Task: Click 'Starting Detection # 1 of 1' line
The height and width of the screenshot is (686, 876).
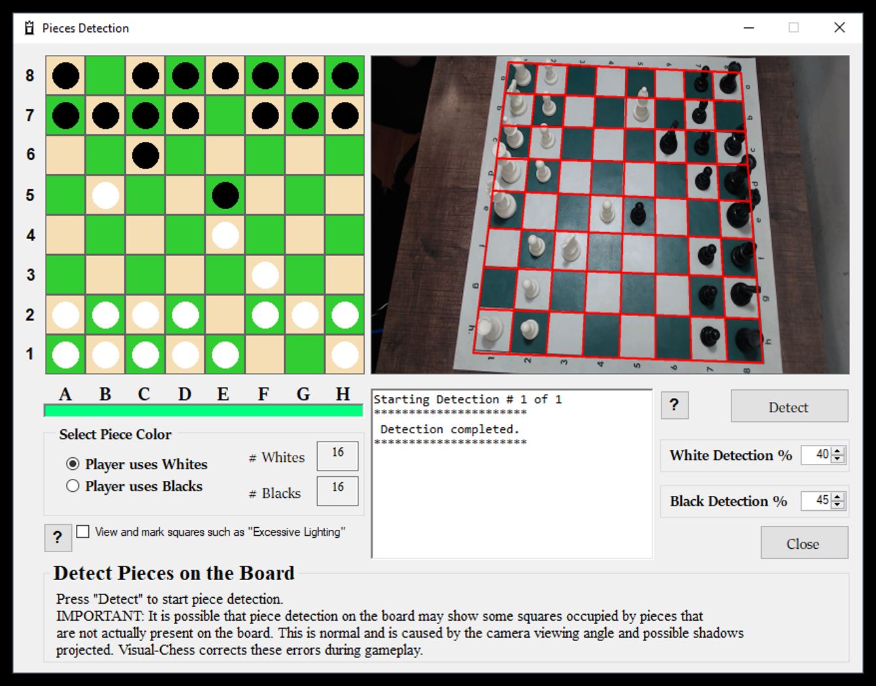Action: pos(467,399)
